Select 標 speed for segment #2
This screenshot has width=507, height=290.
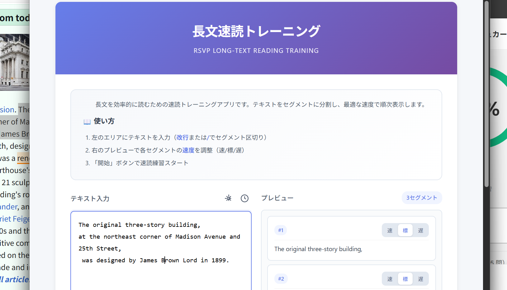tap(405, 279)
